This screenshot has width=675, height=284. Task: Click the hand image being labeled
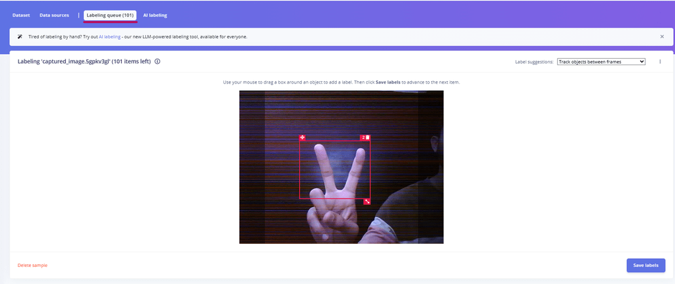341,167
